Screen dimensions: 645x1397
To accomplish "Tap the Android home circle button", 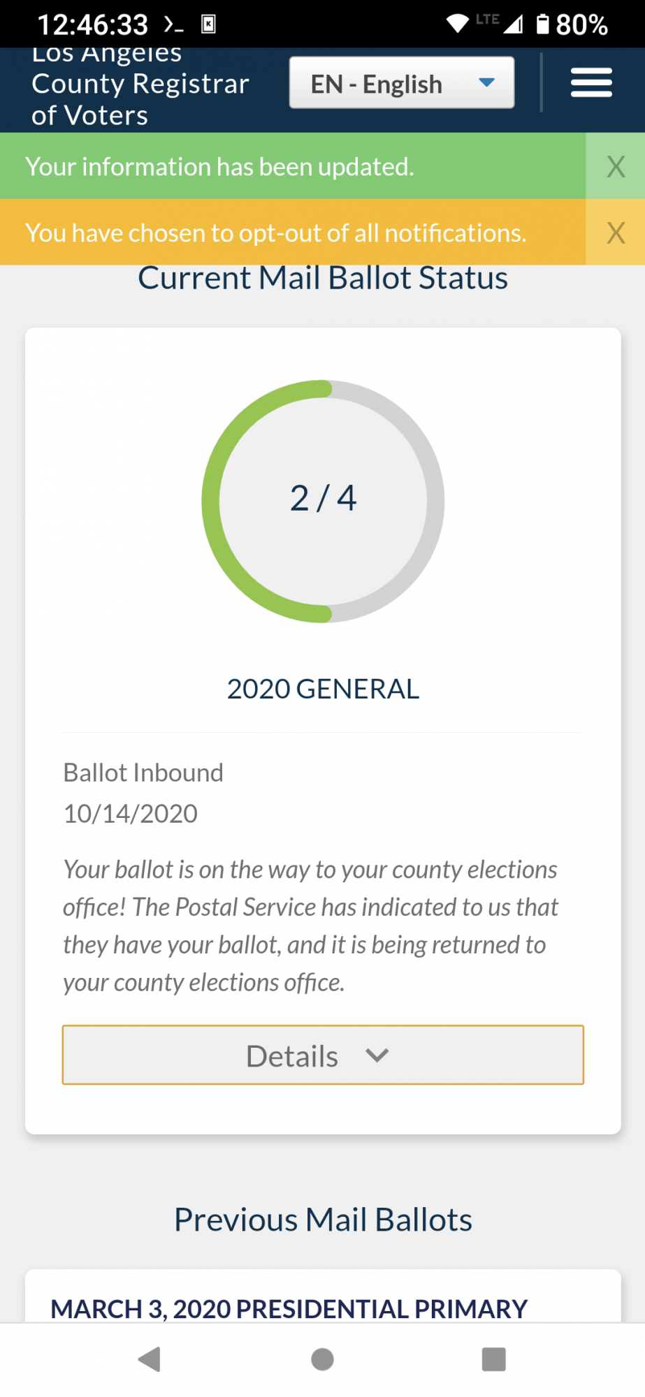I will 322,1359.
